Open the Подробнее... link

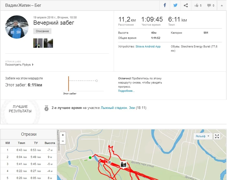126,91
